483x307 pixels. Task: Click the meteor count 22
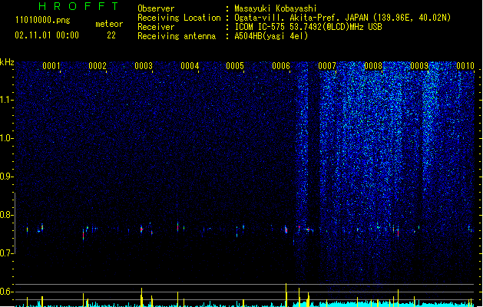(111, 35)
